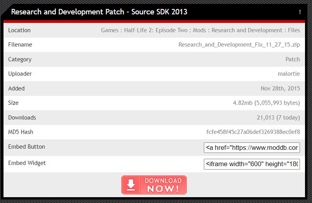Click the Nov 28th, 2015 date
Screen dimensions: 312x203
pos(280,88)
